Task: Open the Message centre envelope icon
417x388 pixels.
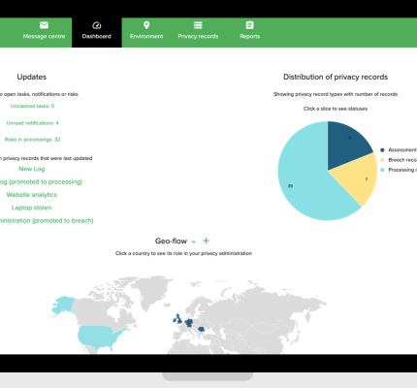Action: pyautogui.click(x=44, y=25)
